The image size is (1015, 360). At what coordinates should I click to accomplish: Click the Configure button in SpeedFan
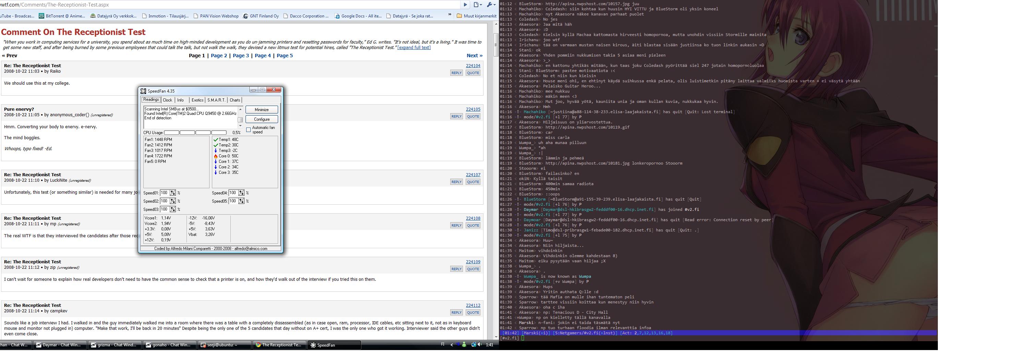262,119
